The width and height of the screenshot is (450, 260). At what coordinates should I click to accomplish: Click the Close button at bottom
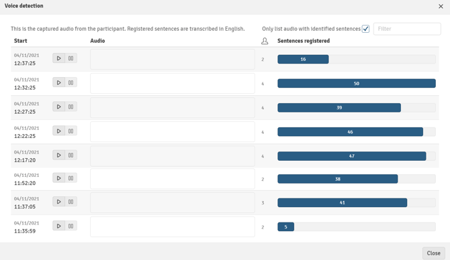tap(433, 253)
